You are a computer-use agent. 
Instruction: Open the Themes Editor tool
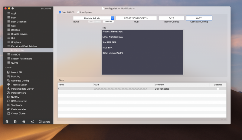pos(19,85)
